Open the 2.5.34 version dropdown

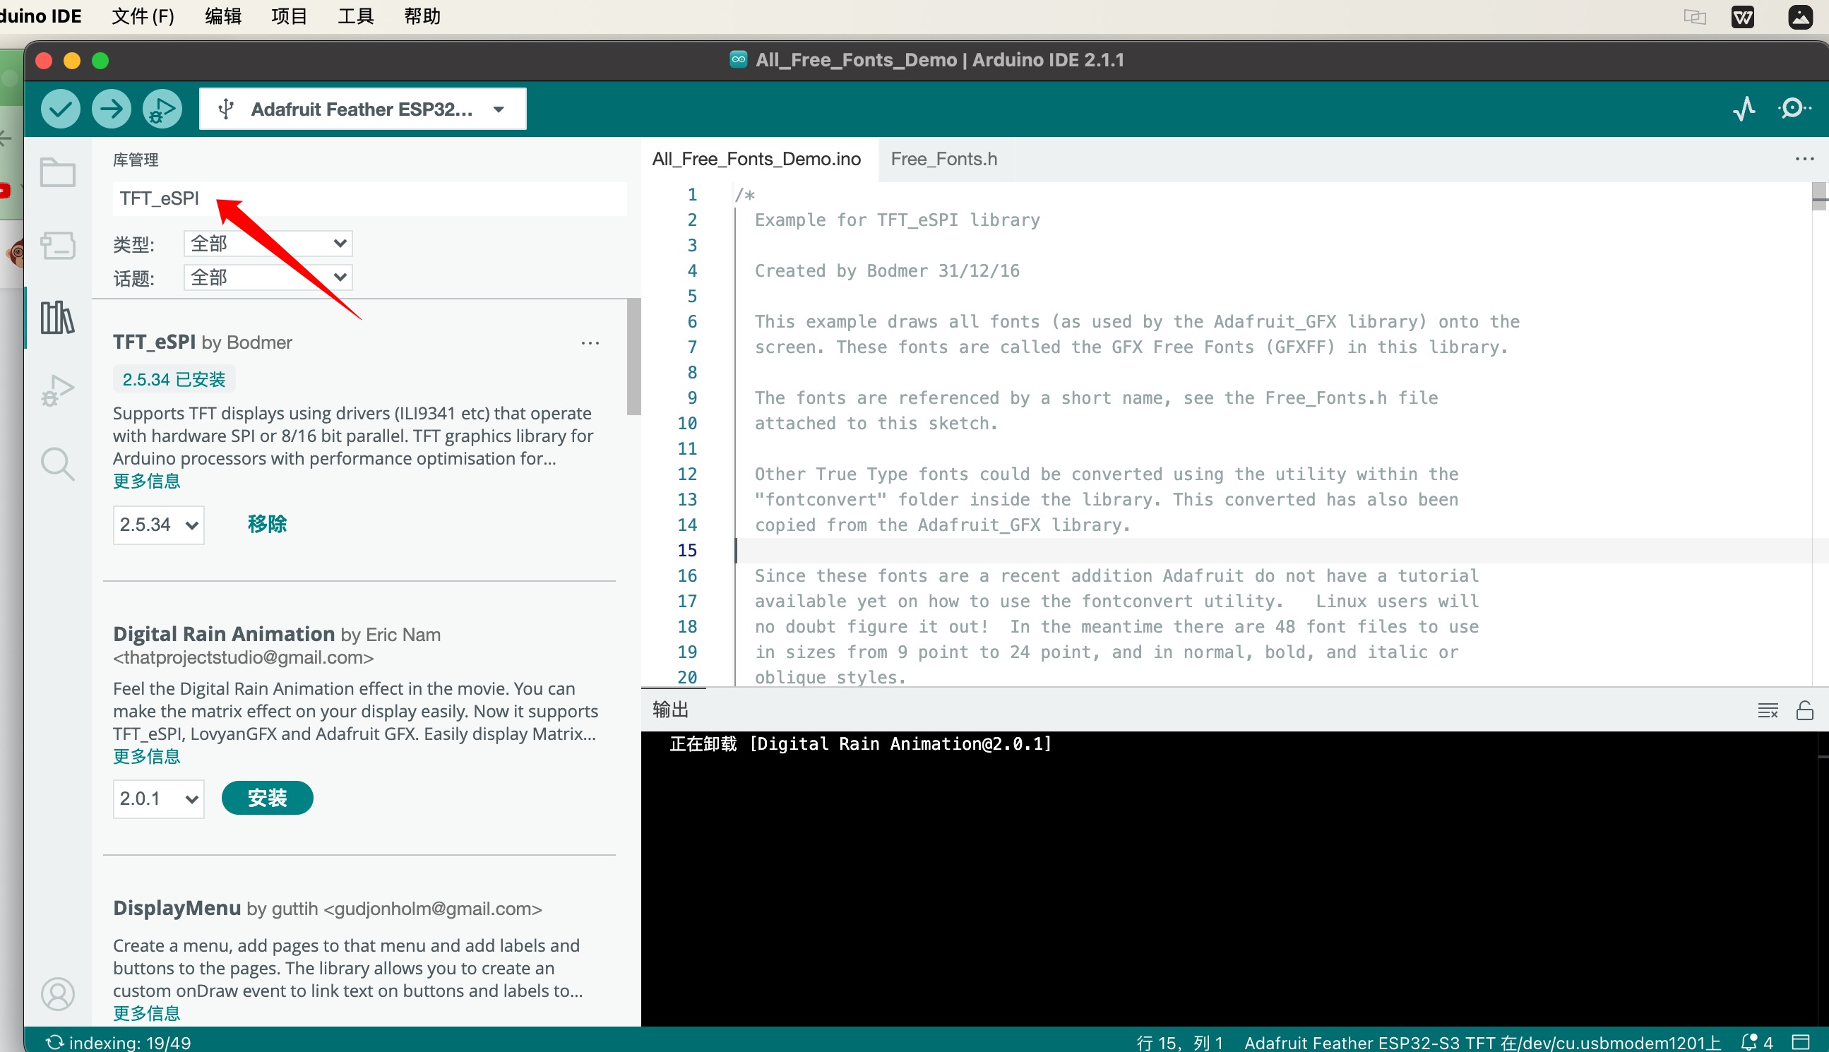[158, 525]
